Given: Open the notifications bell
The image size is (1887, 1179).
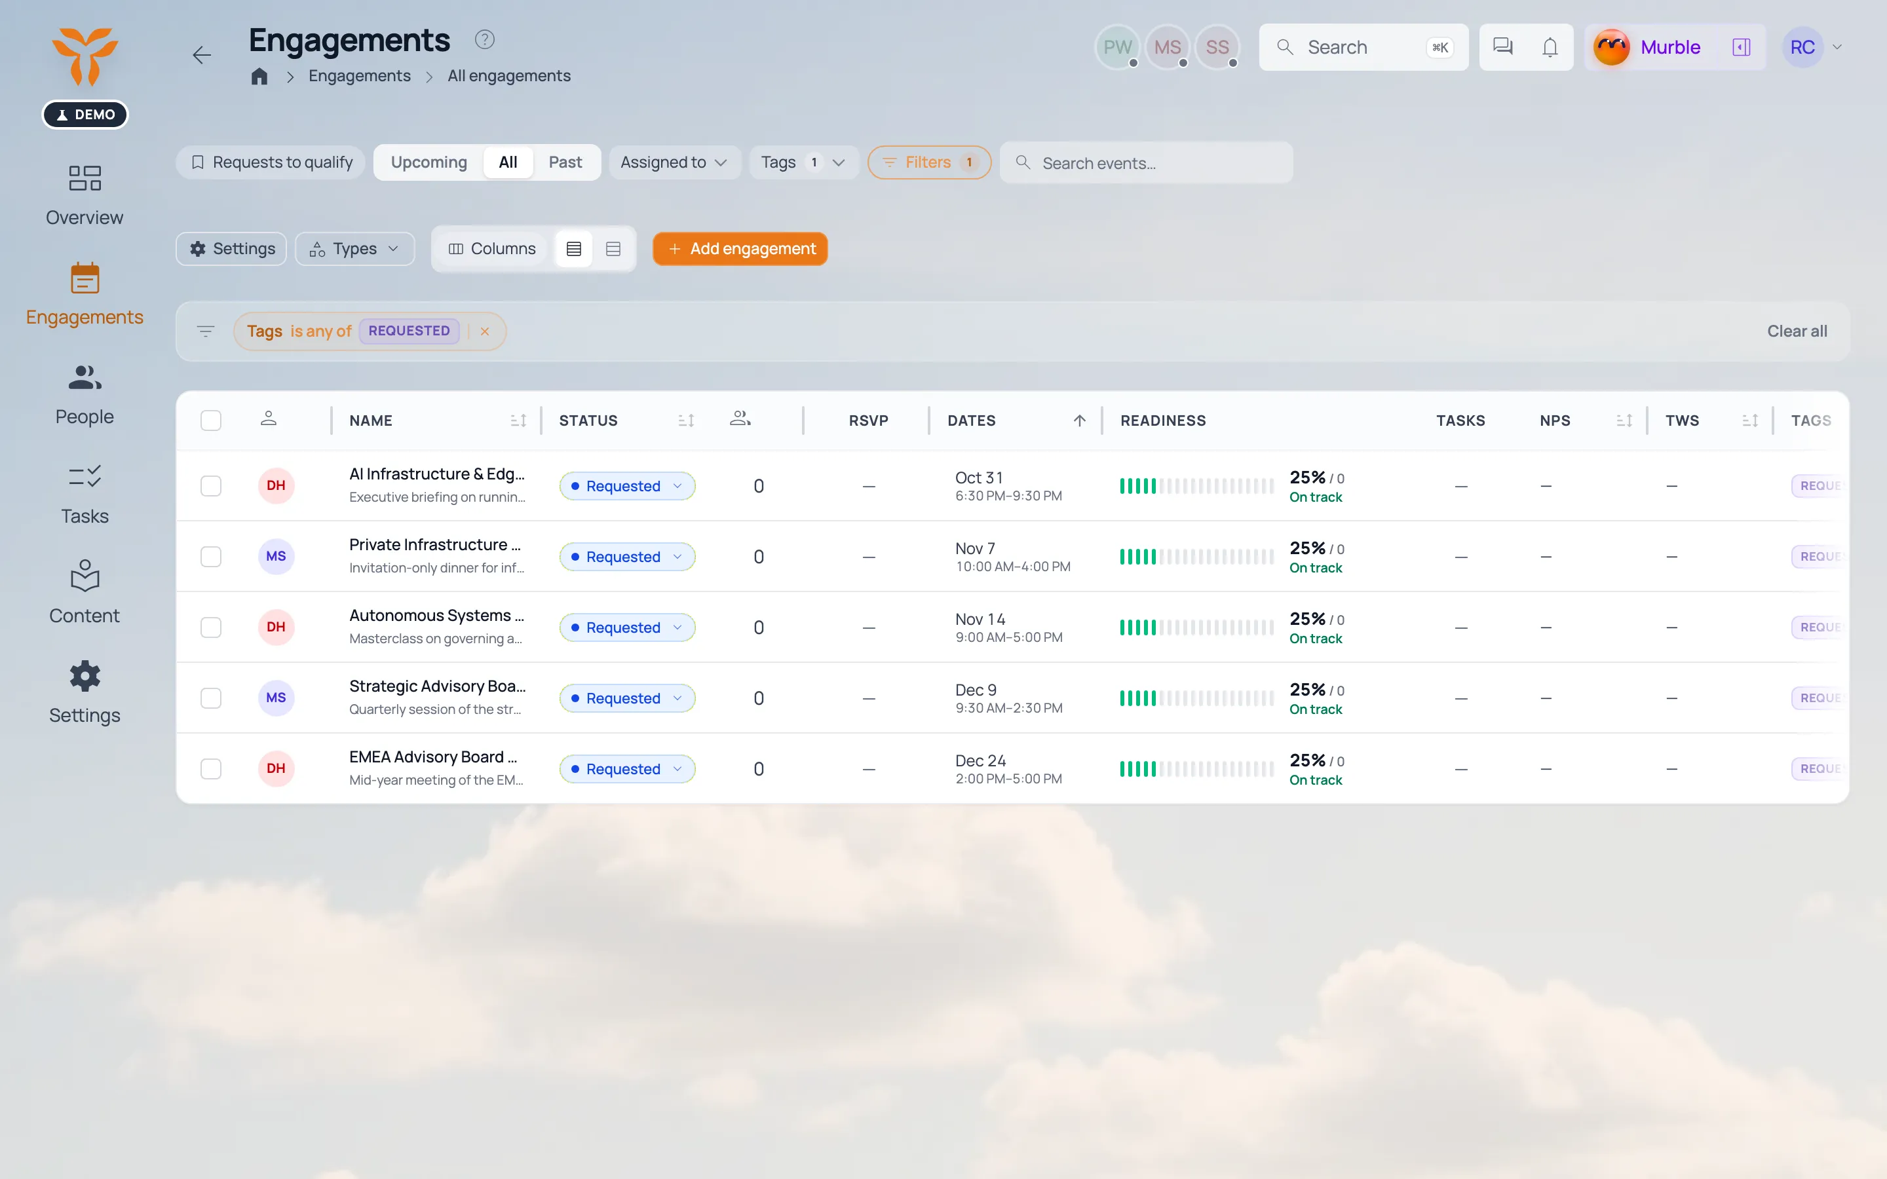Looking at the screenshot, I should [x=1550, y=47].
